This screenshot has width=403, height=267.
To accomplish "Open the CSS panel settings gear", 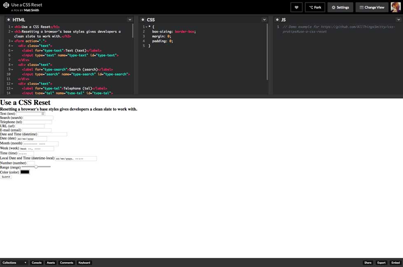I will (142, 20).
